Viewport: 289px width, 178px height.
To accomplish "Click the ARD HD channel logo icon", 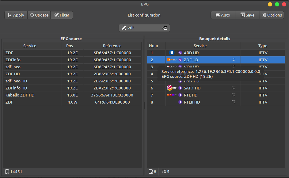I will [x=171, y=53].
